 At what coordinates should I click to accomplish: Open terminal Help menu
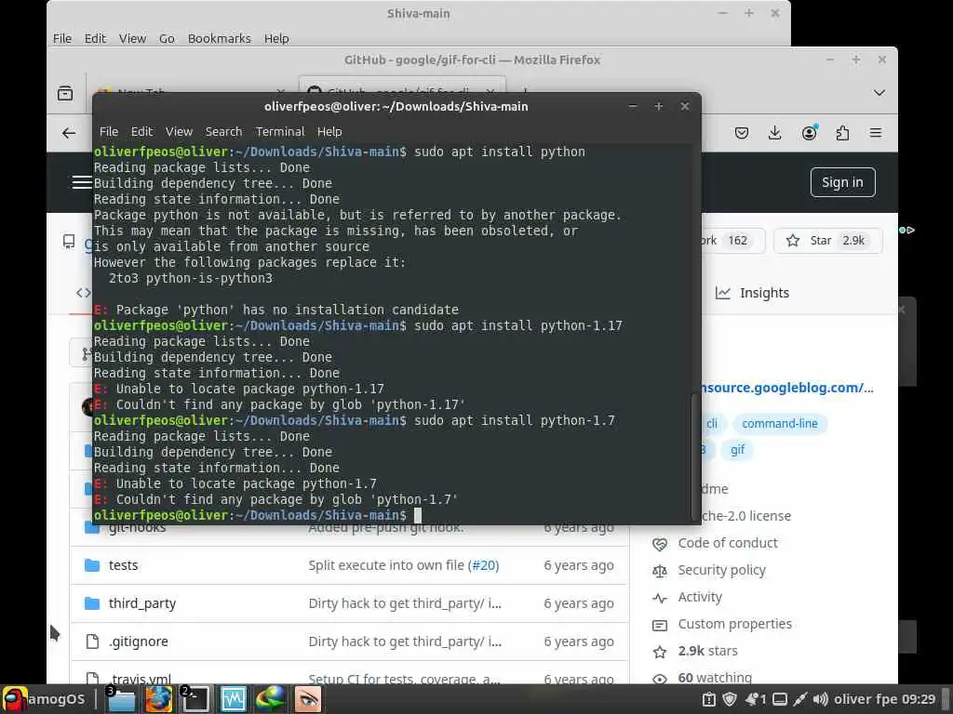coord(329,132)
